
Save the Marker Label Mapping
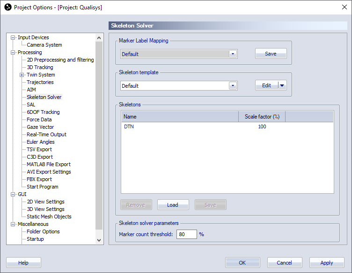click(x=271, y=54)
